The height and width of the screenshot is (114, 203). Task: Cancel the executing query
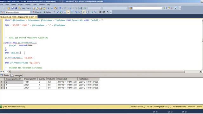point(54,12)
